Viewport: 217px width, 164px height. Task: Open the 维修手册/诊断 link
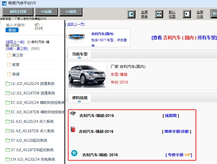[176, 131]
